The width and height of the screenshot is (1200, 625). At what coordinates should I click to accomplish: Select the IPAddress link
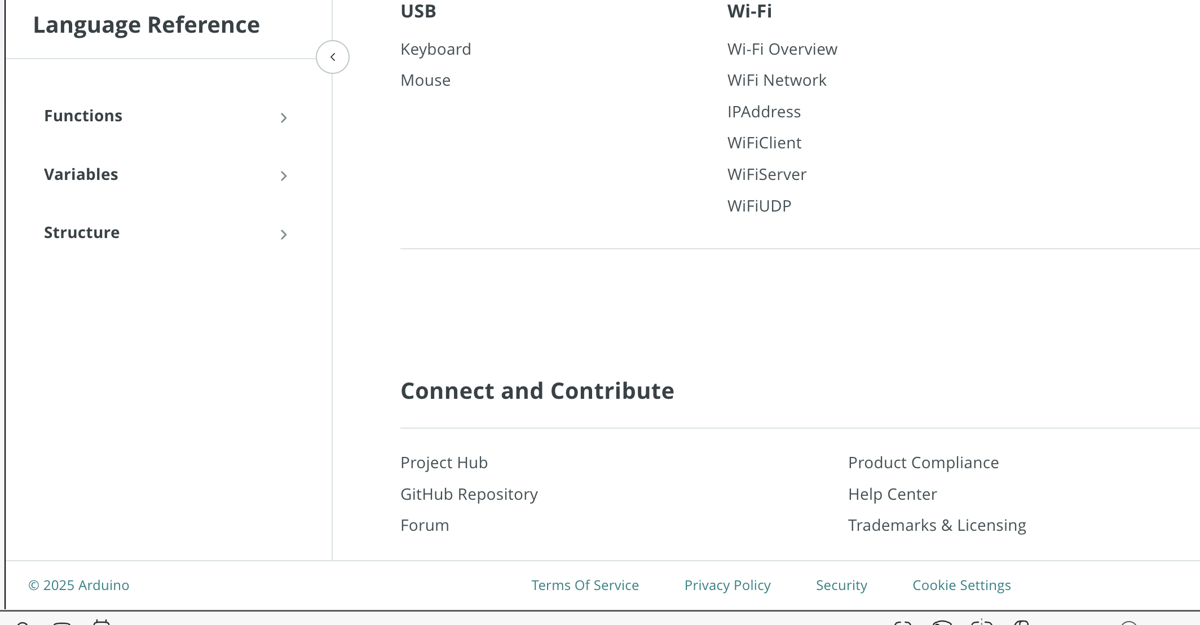(x=764, y=112)
